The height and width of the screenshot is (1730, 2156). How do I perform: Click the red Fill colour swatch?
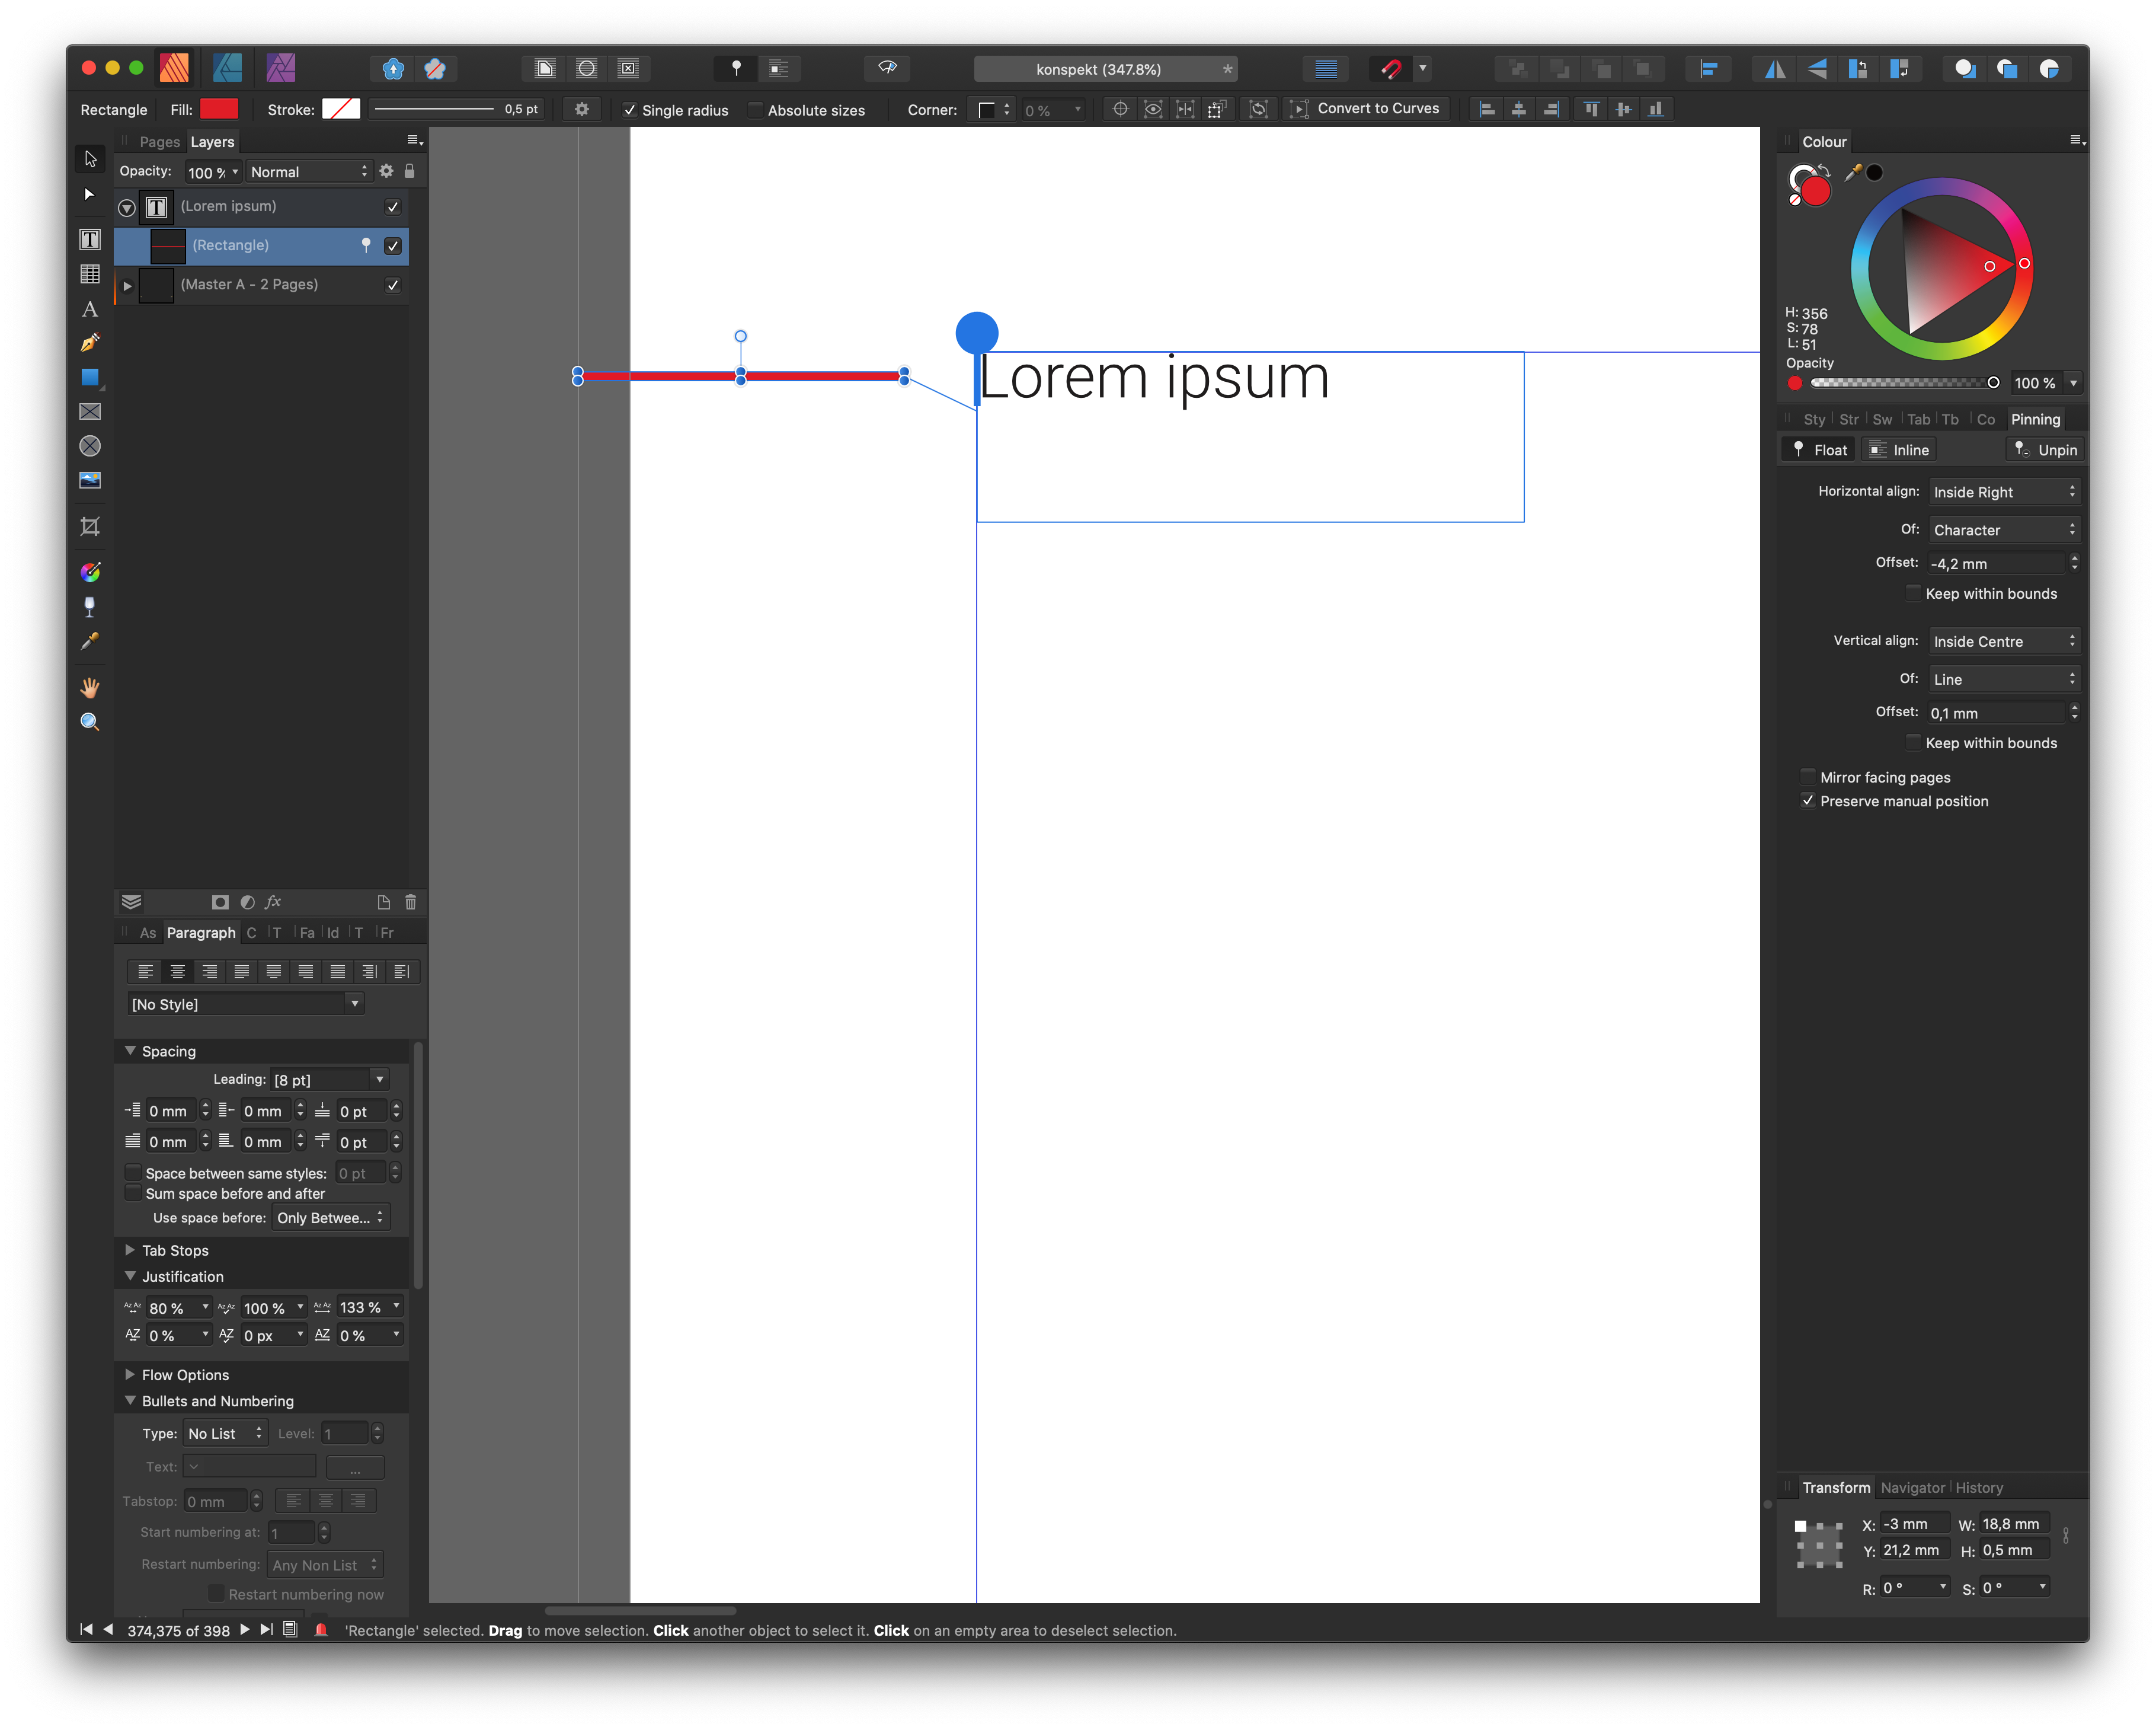pyautogui.click(x=219, y=109)
